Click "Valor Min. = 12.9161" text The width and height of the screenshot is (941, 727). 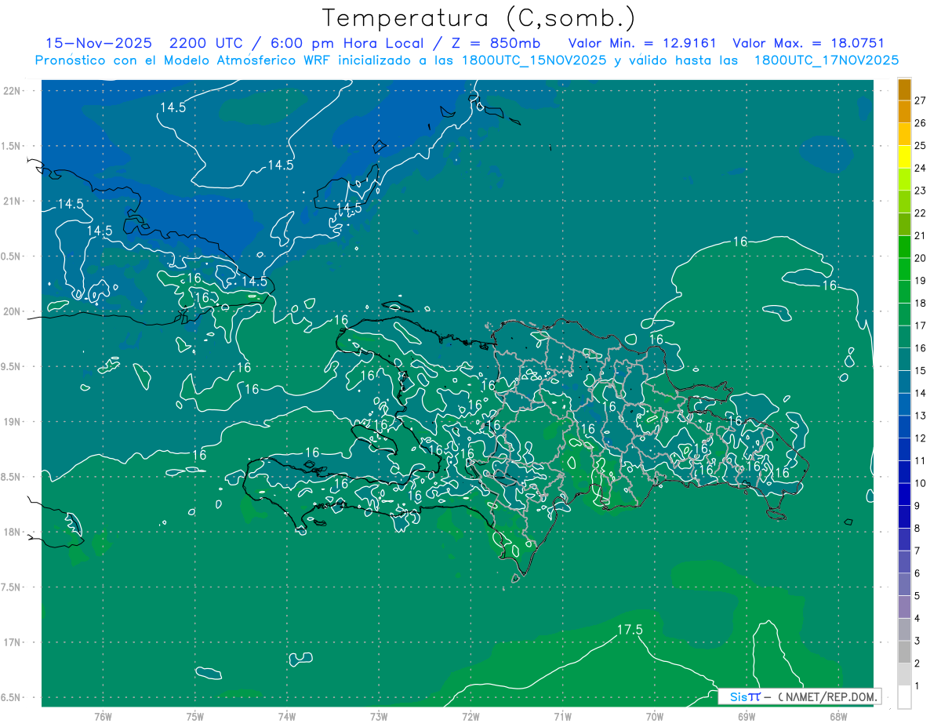click(x=642, y=43)
